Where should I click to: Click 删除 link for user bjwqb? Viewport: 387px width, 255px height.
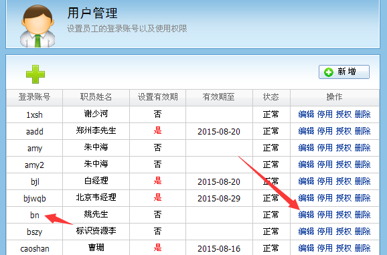coord(363,198)
